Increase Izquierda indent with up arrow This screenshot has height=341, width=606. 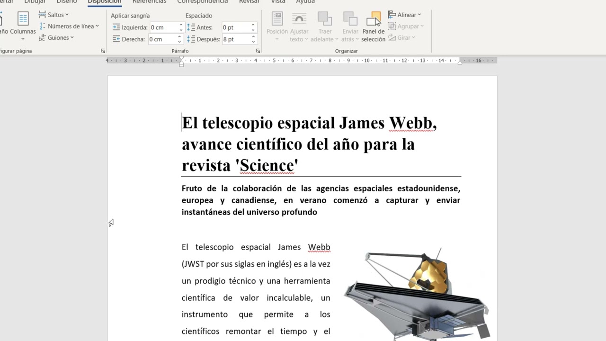[180, 25]
